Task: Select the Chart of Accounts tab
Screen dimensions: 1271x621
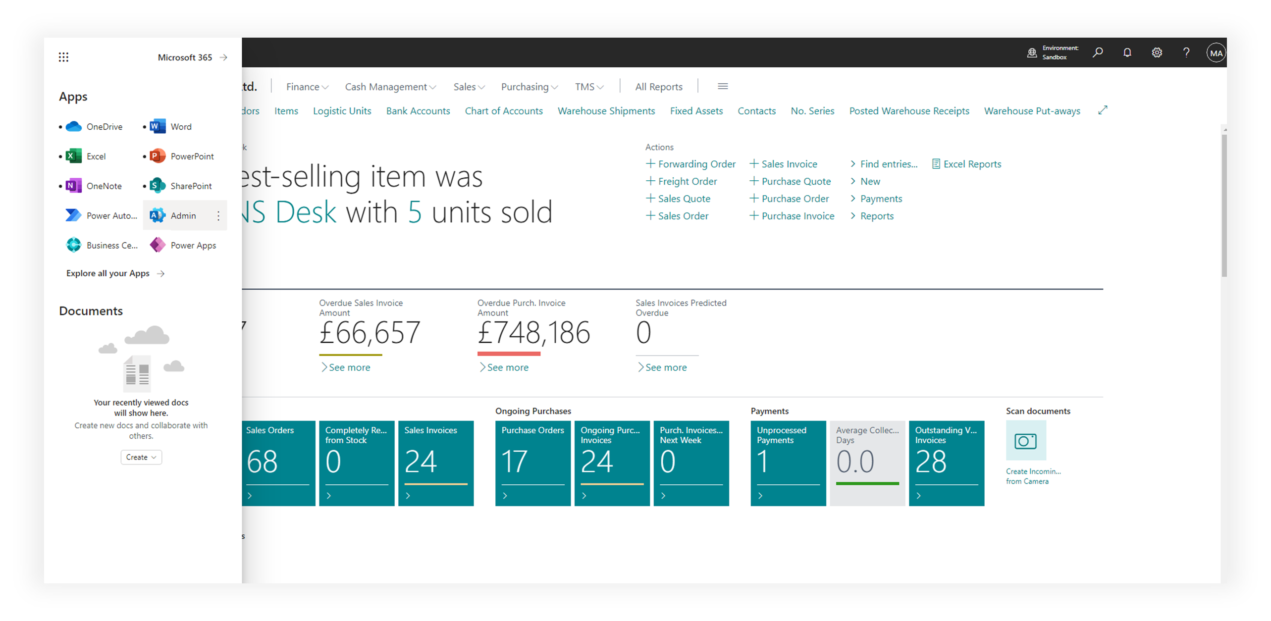Action: click(x=504, y=111)
